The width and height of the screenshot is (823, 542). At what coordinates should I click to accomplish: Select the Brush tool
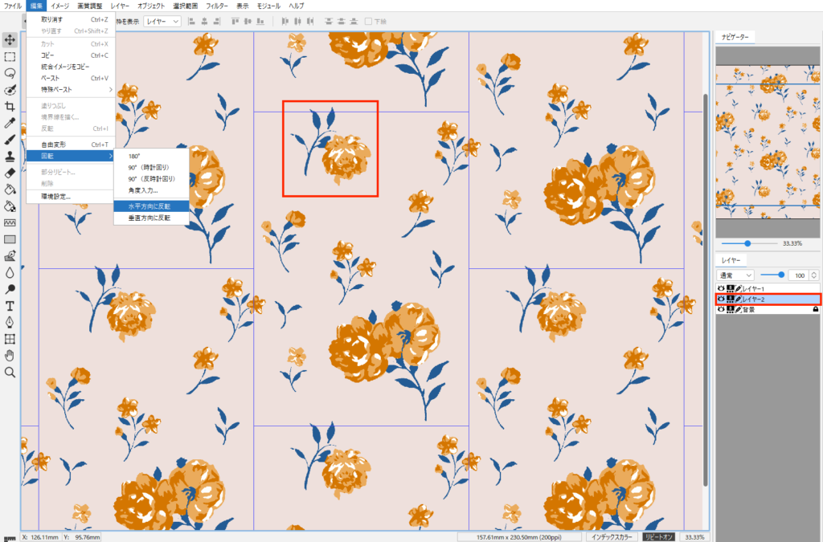tap(10, 140)
